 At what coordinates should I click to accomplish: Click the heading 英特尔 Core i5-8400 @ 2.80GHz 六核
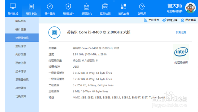point(99,32)
